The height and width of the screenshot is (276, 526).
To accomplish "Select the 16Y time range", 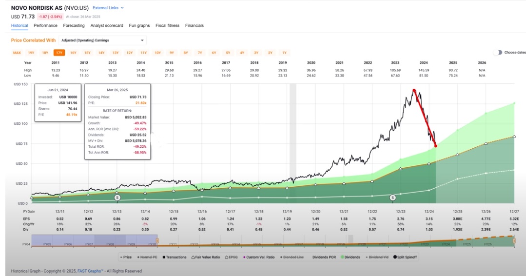I will point(73,53).
